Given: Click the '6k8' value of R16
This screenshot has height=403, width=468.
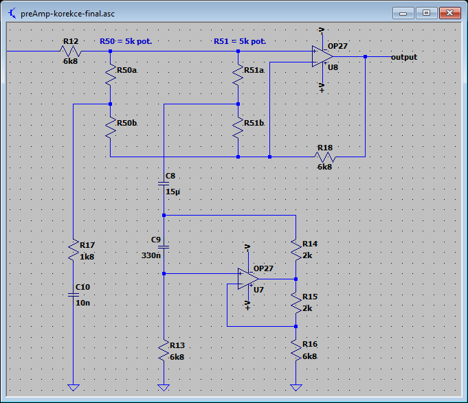Looking at the screenshot, I should [309, 356].
